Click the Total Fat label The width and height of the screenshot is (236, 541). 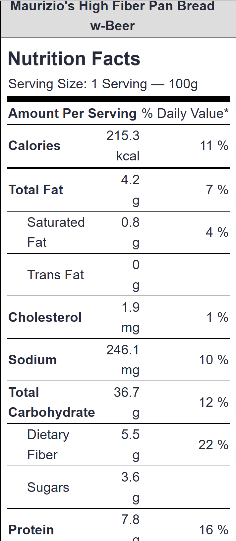(x=36, y=190)
